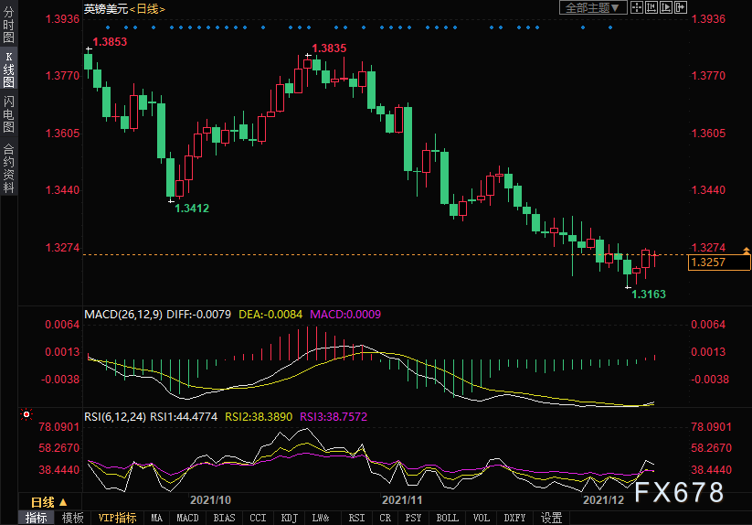This screenshot has width=752, height=525.
Task: Switch to the 模板 bottom tab
Action: [x=72, y=518]
